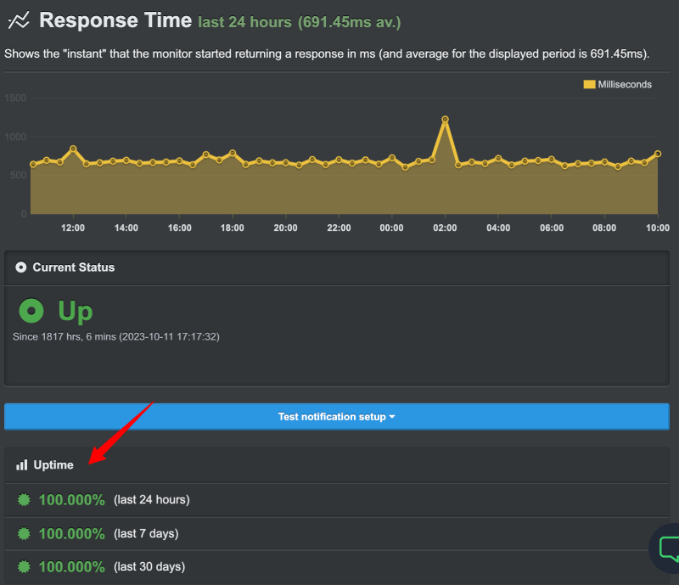
Task: Click 100.000% for last 24 hours
Action: click(72, 499)
